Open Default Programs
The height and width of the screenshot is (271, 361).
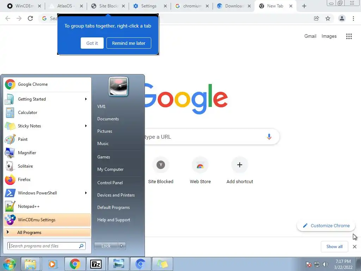(113, 207)
